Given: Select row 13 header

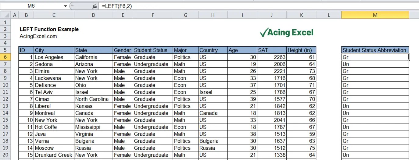Looking at the screenshot, I should click(5, 106).
